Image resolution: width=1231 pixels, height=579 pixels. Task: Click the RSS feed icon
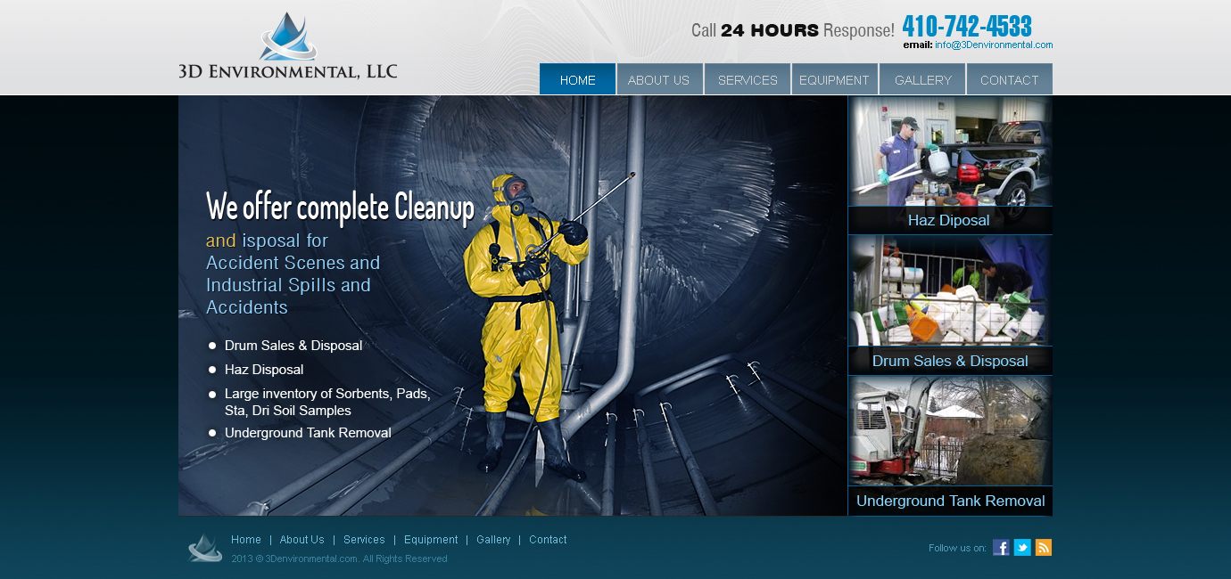tap(1043, 548)
